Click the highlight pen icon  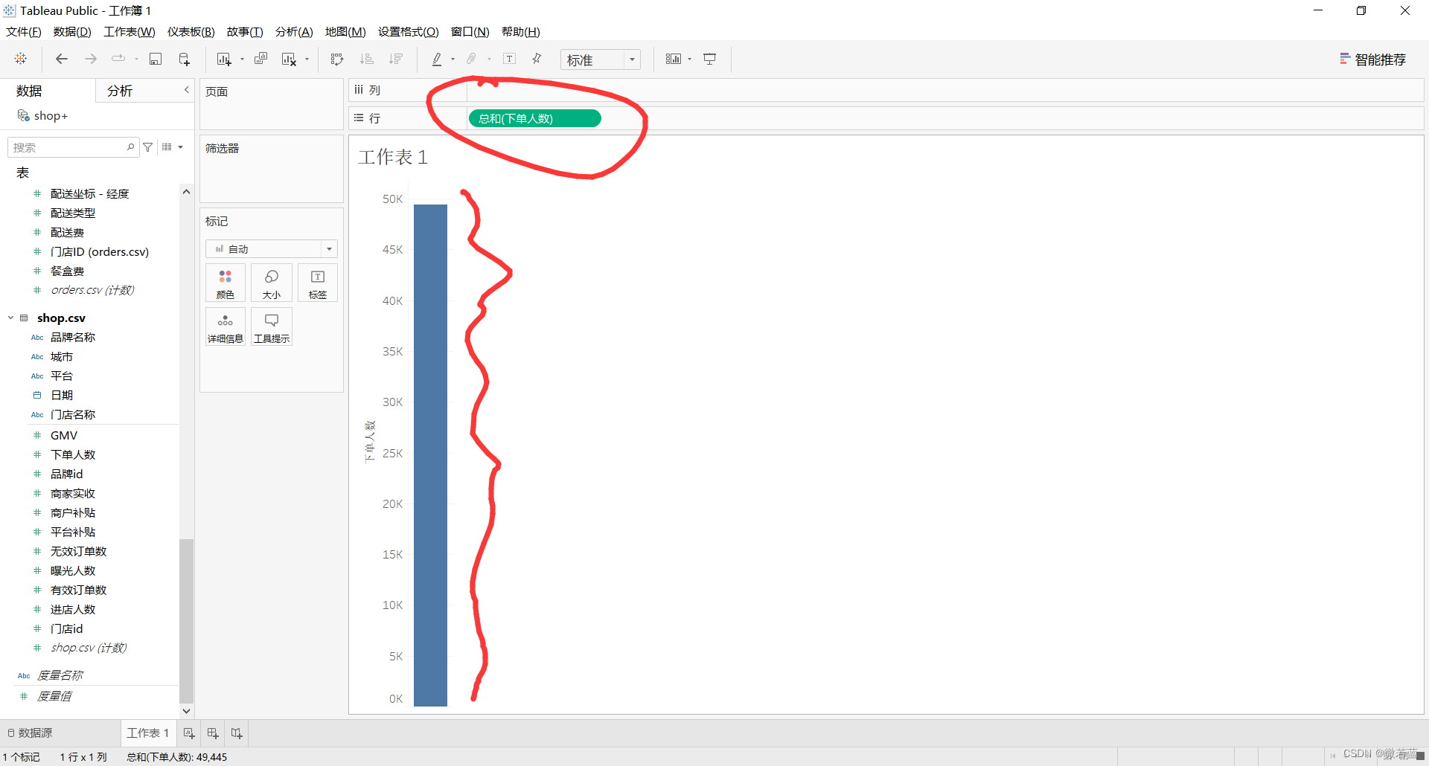pos(437,59)
